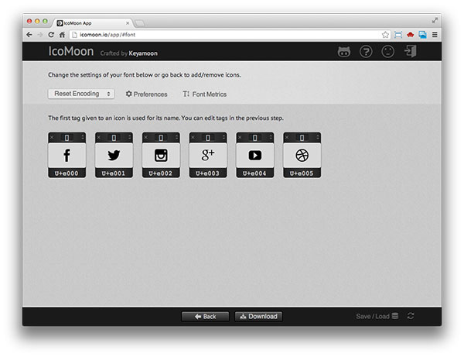
Task: Click the U+e005 code label
Action: (x=302, y=173)
